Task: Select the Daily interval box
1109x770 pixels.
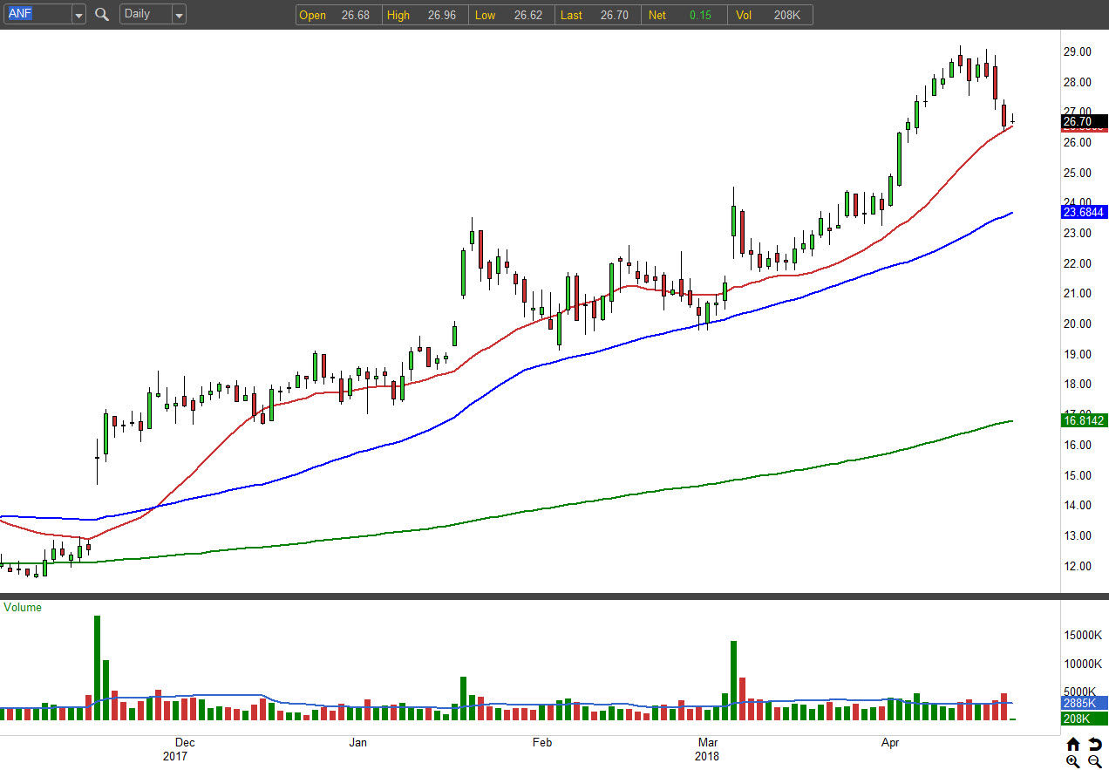Action: tap(146, 15)
